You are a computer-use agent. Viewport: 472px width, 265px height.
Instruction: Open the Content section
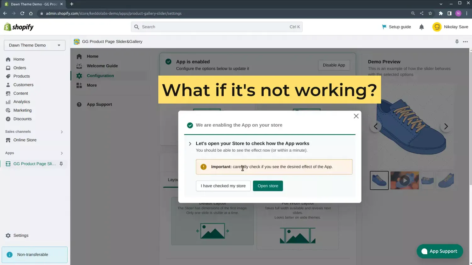(x=20, y=93)
